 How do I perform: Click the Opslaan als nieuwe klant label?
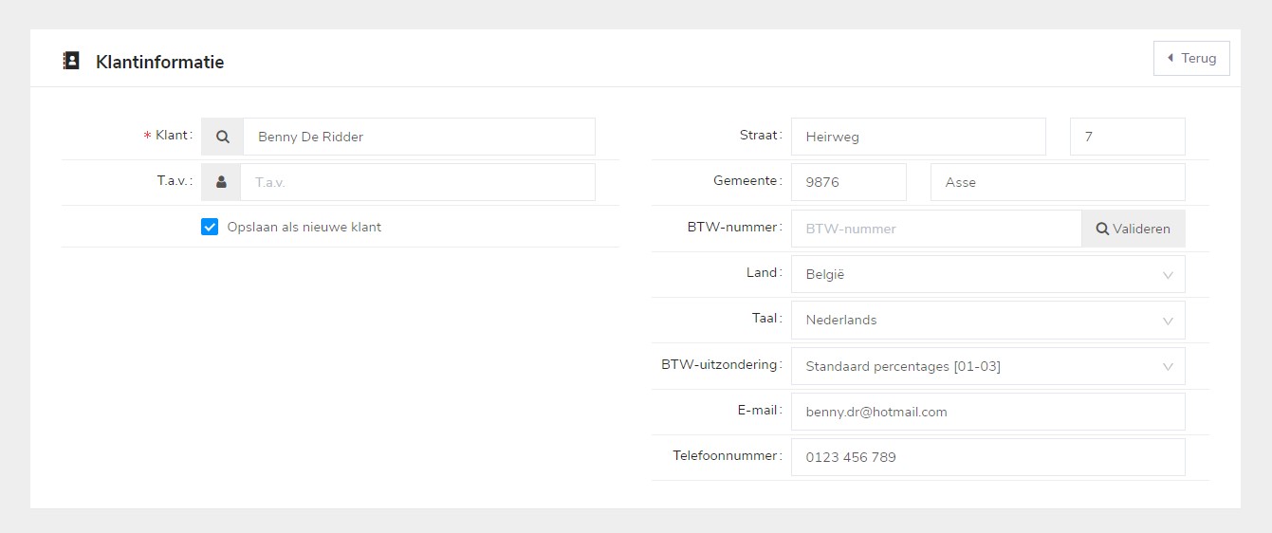coord(304,228)
